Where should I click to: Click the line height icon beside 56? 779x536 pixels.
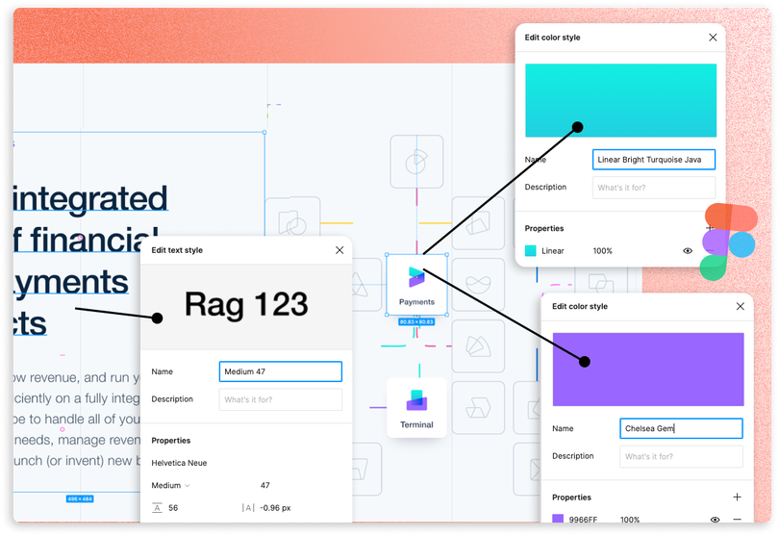157,508
